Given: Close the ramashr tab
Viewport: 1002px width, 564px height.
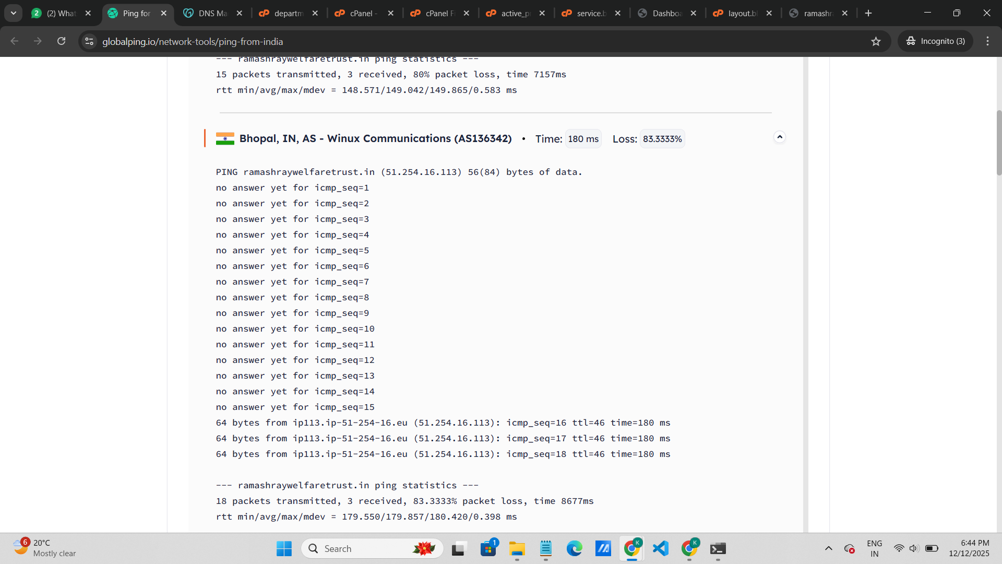Looking at the screenshot, I should coord(845,13).
